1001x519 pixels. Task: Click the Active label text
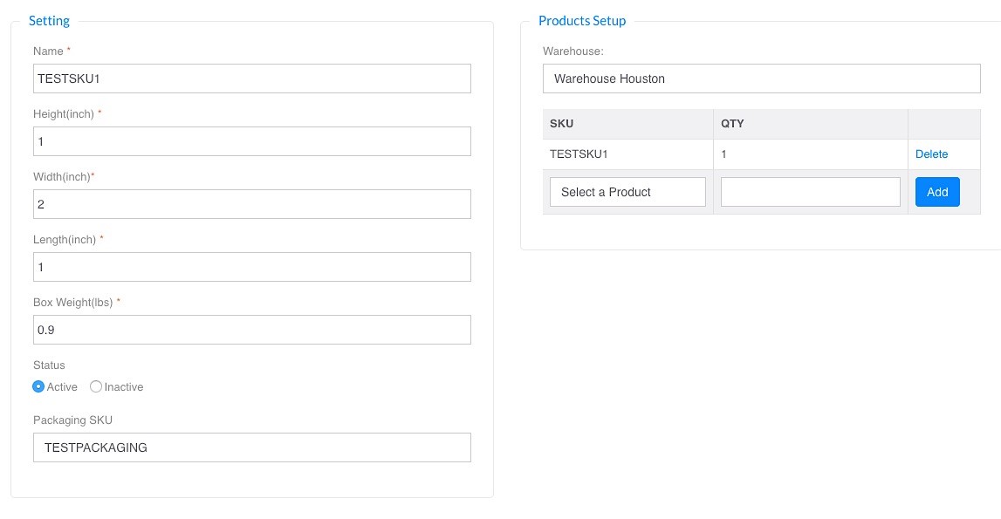pos(62,387)
